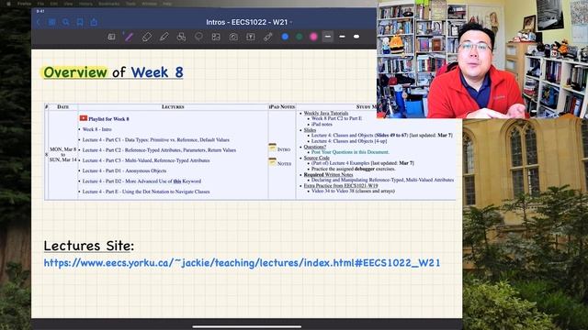Click the MON, Mar 8 date cell
Screen dimensions: 588x330
click(63, 155)
